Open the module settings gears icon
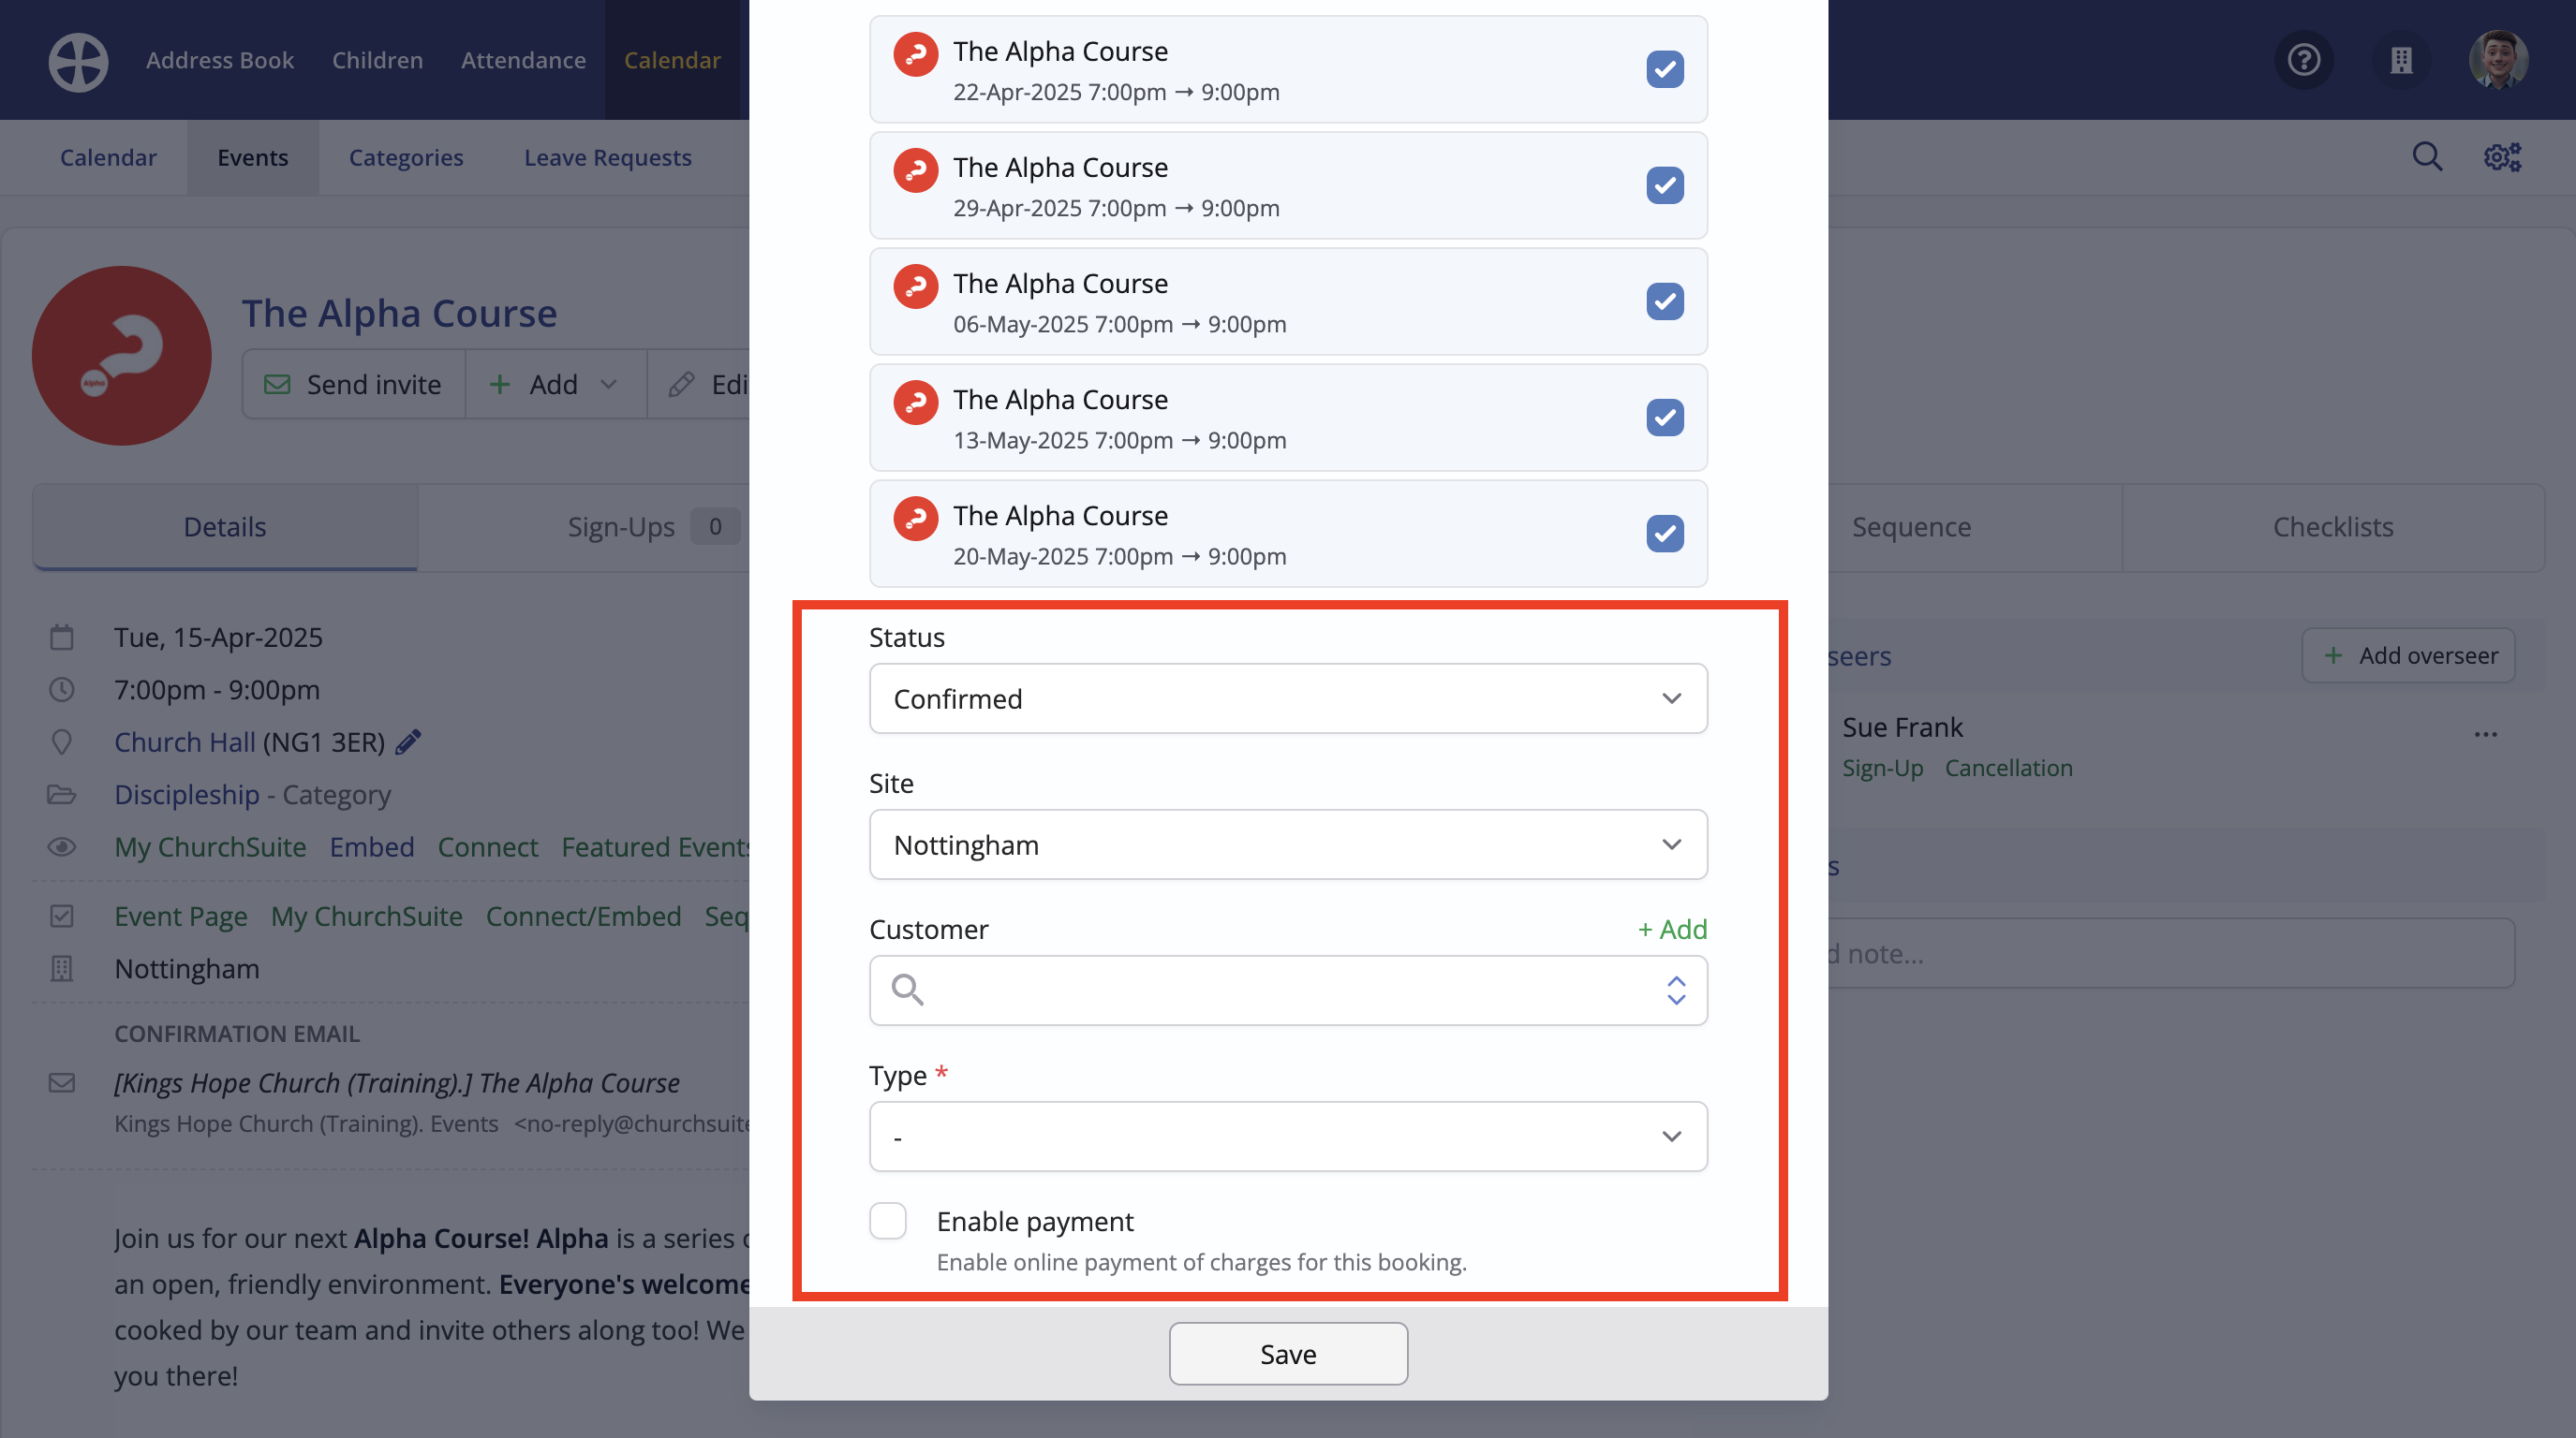 coord(2502,157)
